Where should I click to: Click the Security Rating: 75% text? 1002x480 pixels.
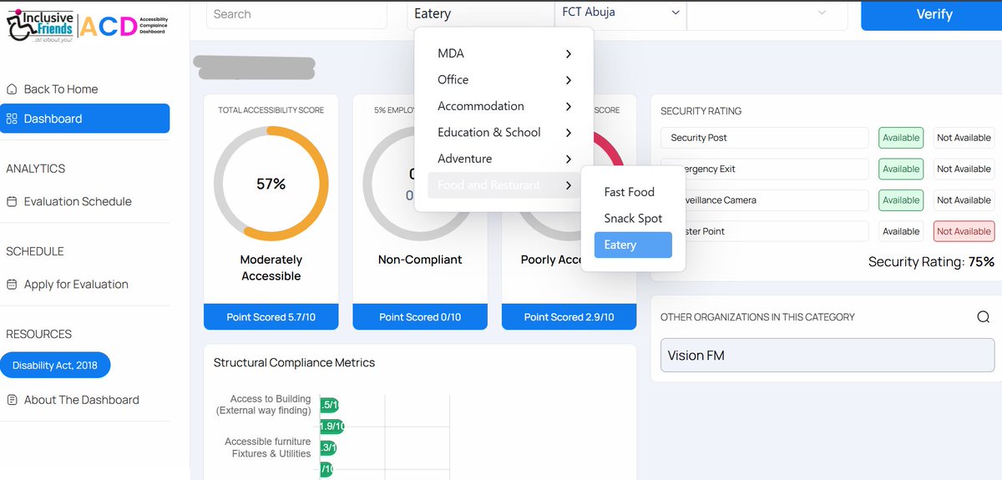[x=931, y=262]
